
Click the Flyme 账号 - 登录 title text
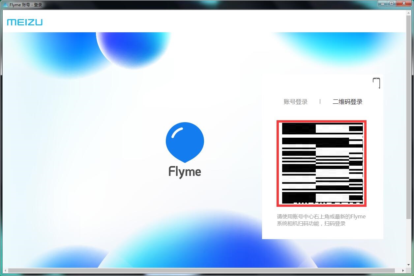(26, 4)
